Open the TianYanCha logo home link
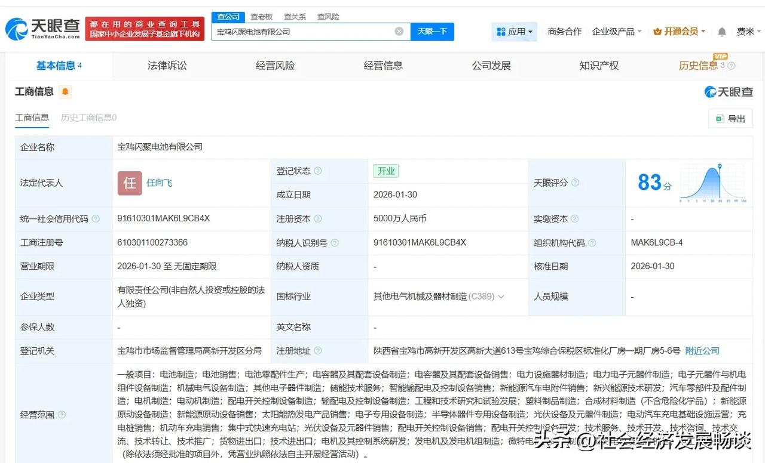The height and width of the screenshot is (463, 765). [42, 28]
